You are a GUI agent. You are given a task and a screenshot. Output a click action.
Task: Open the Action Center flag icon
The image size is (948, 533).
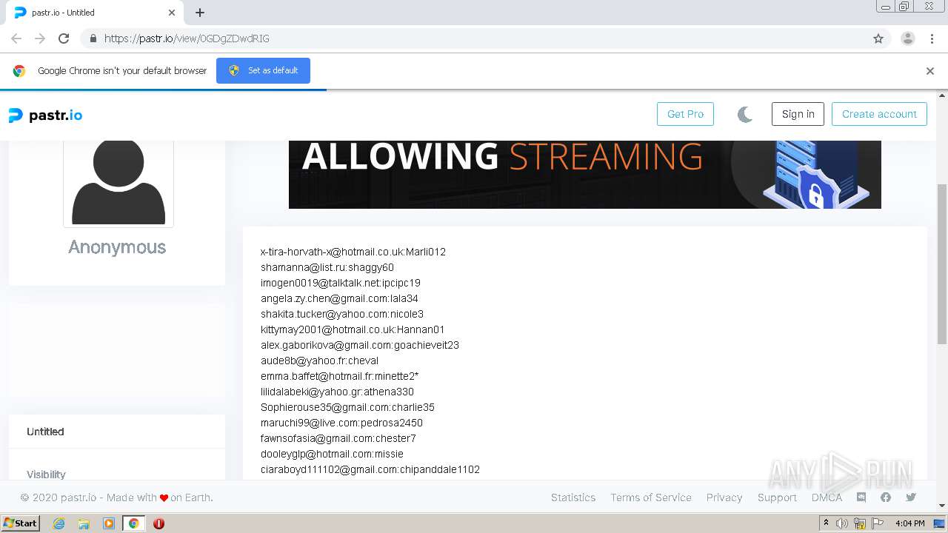[x=878, y=523]
